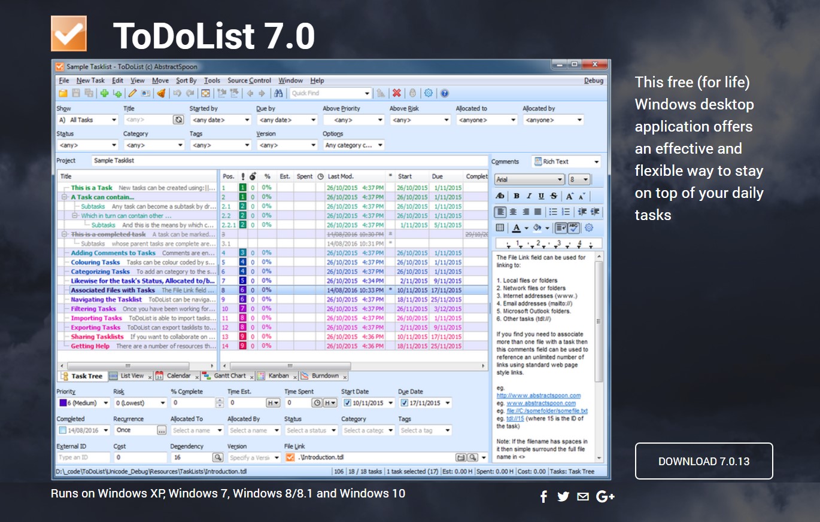Click the Italic formatting icon in Comments
Viewport: 820px width, 522px height.
click(529, 196)
